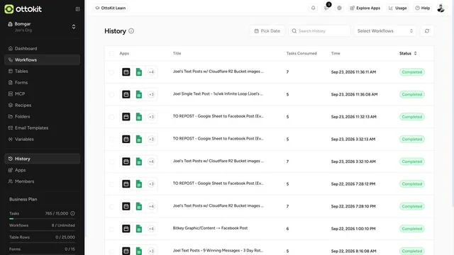Open Email Templates in the sidebar
This screenshot has height=255, width=454.
click(x=43, y=127)
